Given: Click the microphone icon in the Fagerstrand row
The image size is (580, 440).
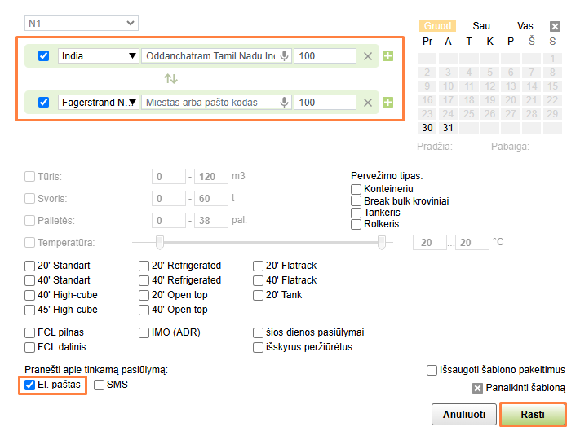Looking at the screenshot, I should coord(285,103).
